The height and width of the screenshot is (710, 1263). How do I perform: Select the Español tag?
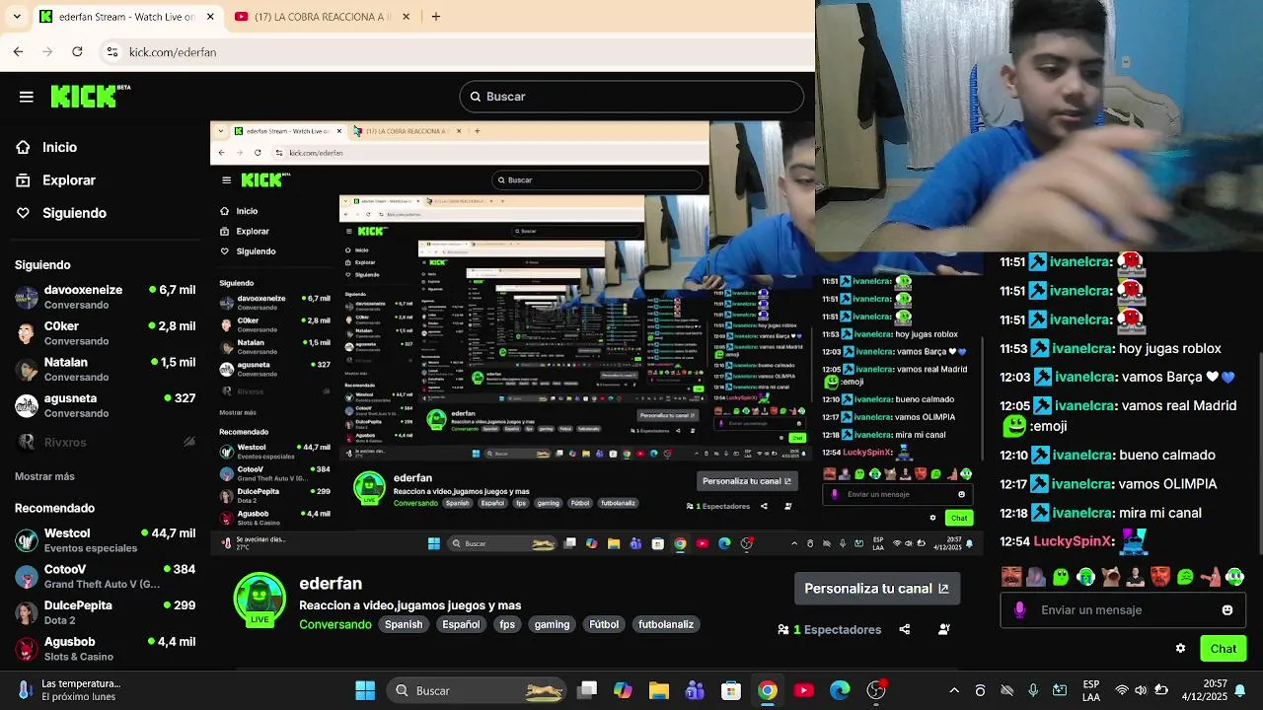[461, 624]
